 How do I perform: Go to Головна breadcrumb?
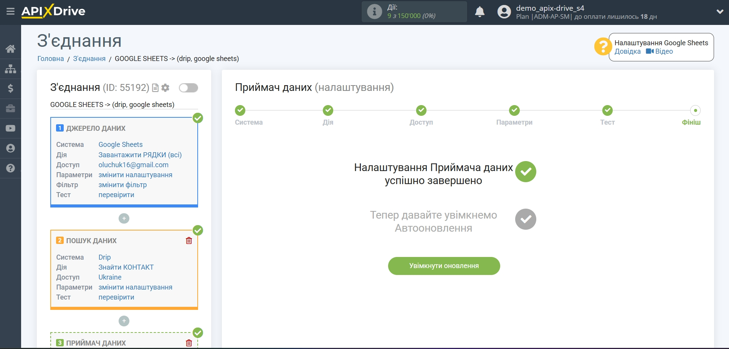pos(51,59)
